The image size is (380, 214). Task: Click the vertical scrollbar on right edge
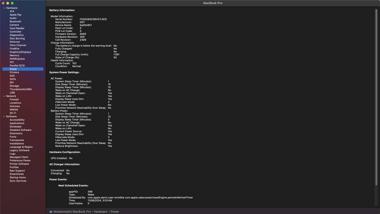pos(376,96)
